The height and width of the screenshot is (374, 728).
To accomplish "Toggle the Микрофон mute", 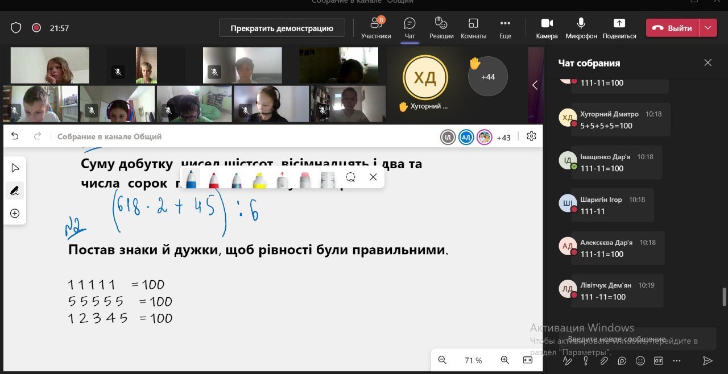I will click(x=581, y=28).
